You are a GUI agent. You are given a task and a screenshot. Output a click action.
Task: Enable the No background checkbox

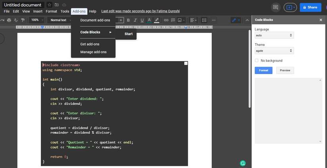click(257, 61)
